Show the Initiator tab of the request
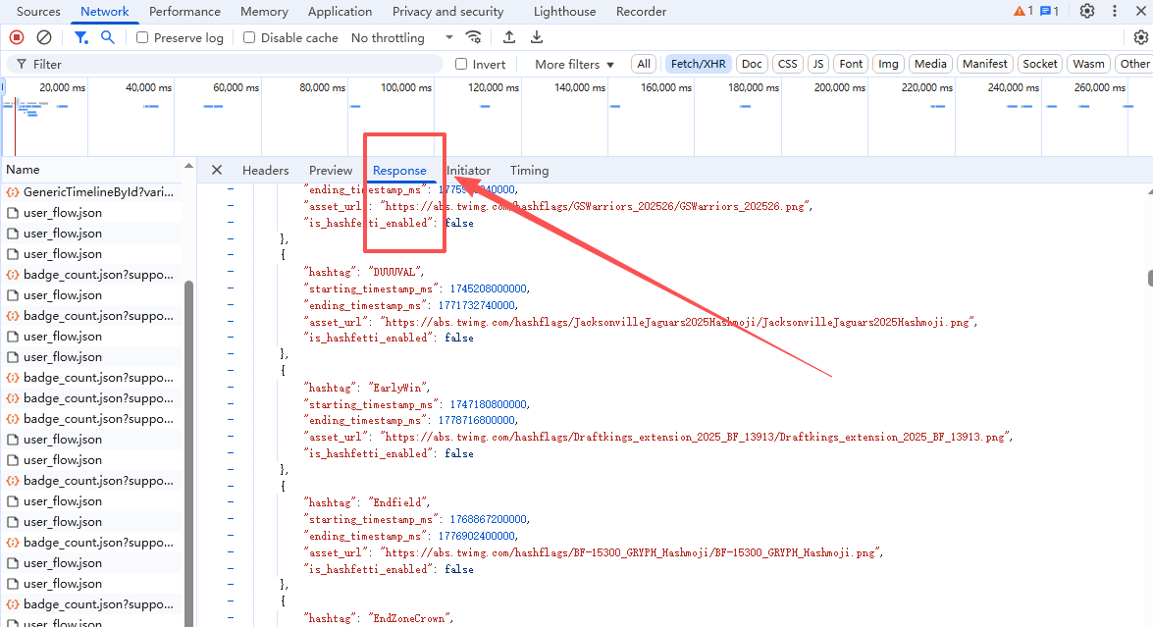 point(468,170)
